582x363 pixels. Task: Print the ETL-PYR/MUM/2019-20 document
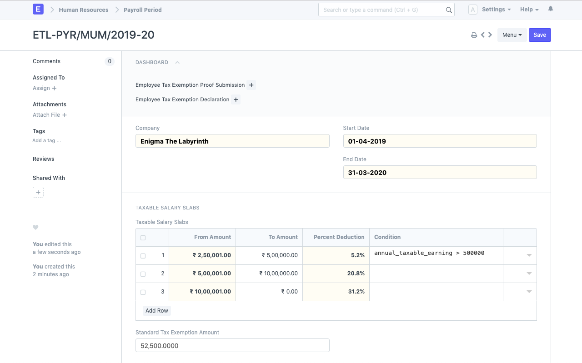(474, 35)
